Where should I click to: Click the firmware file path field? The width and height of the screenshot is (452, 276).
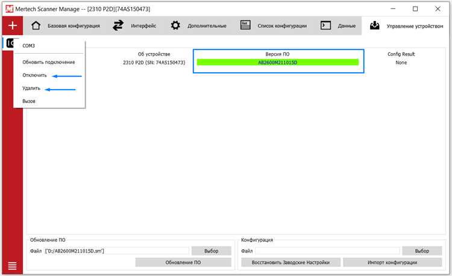[116, 251]
